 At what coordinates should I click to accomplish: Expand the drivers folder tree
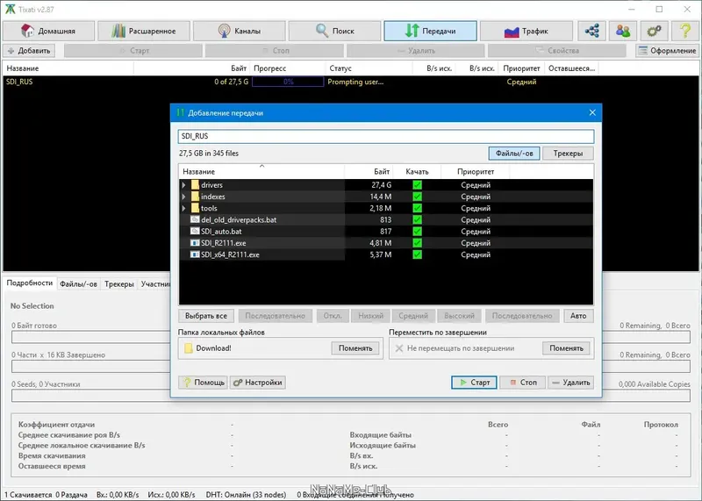pyautogui.click(x=183, y=185)
